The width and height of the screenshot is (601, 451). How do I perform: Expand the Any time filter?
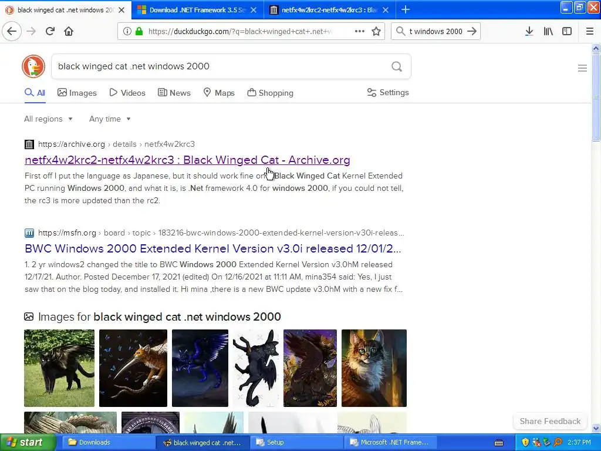110,119
